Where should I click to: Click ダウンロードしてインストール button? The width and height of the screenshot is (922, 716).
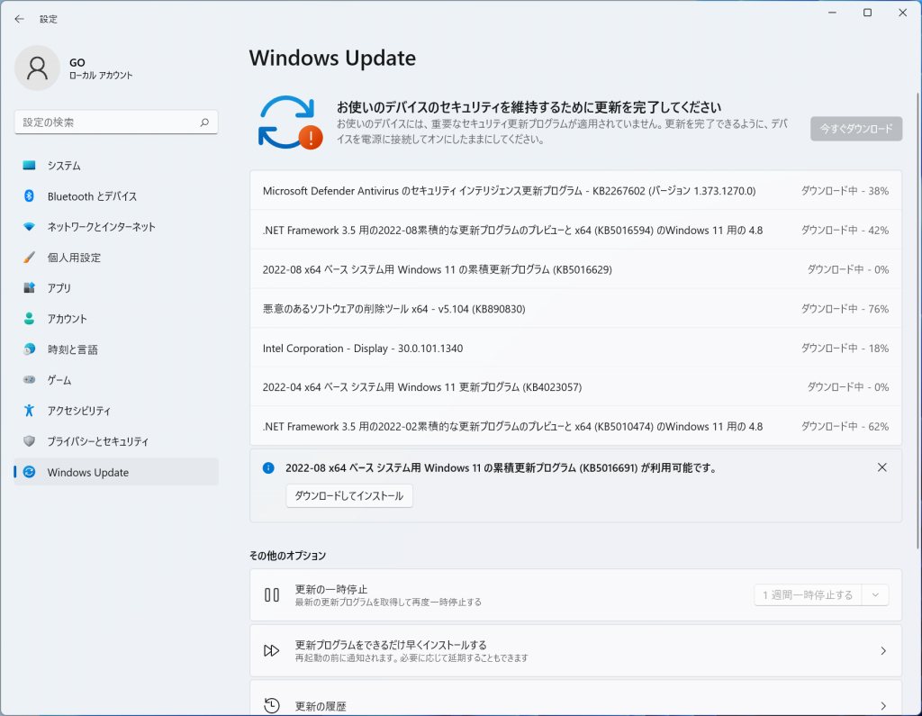349,495
